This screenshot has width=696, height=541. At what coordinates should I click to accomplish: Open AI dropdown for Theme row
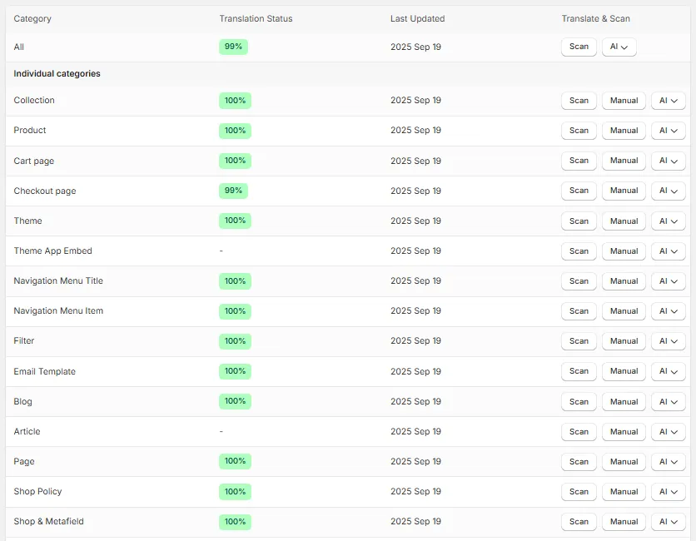click(x=668, y=221)
